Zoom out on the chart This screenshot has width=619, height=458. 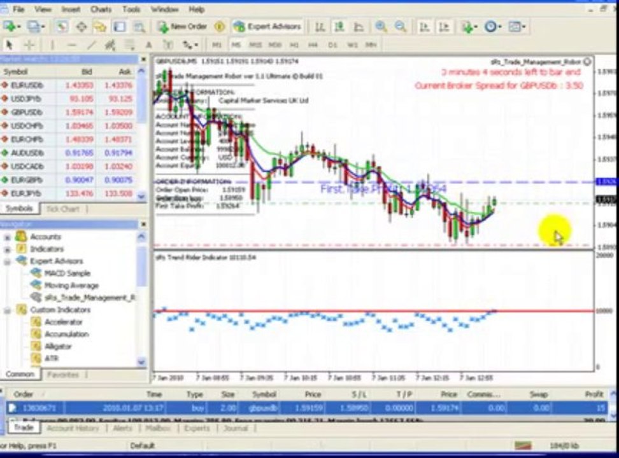click(x=401, y=27)
